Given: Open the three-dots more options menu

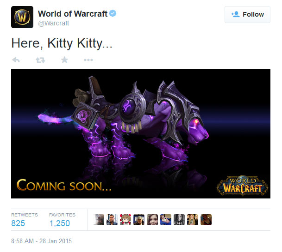Looking at the screenshot, I should [88, 60].
